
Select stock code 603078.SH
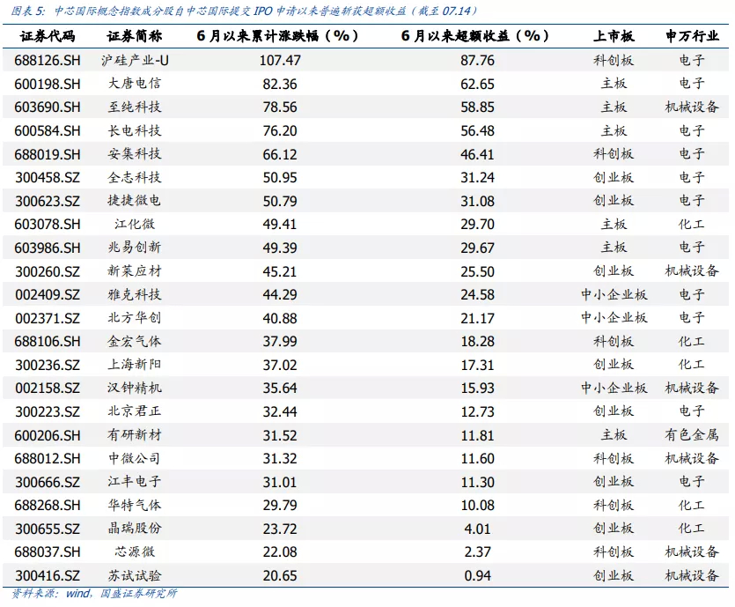click(x=48, y=225)
